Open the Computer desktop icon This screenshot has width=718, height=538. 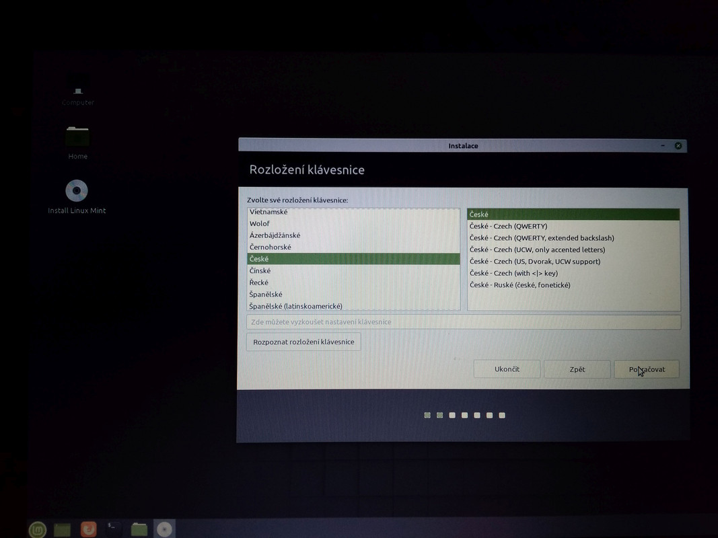(x=78, y=91)
